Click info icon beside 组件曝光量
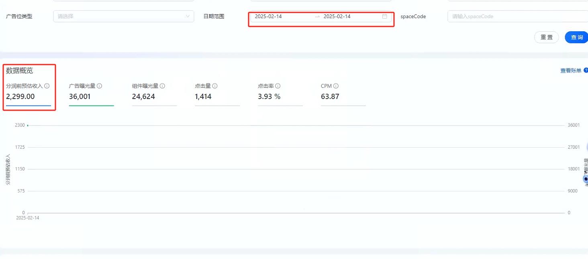This screenshot has width=588, height=259. [x=163, y=86]
